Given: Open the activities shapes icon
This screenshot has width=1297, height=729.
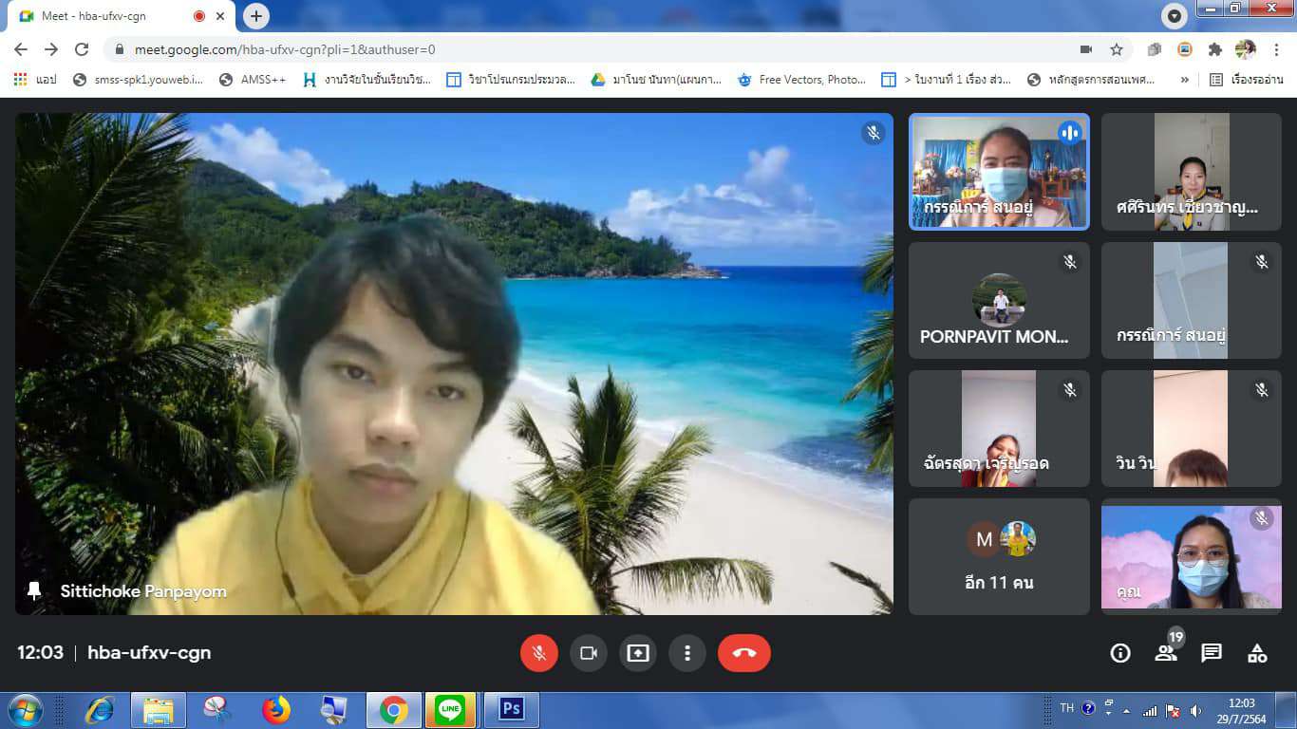Looking at the screenshot, I should 1257,653.
